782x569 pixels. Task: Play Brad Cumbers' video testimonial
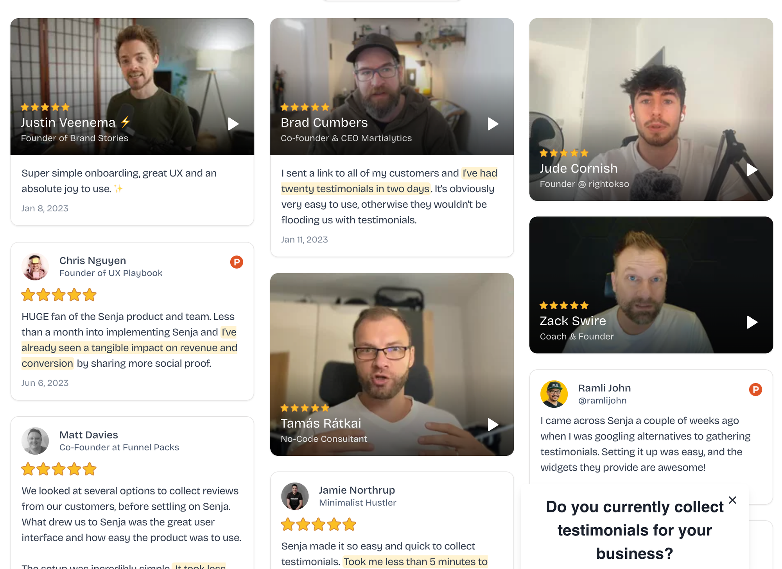tap(493, 124)
